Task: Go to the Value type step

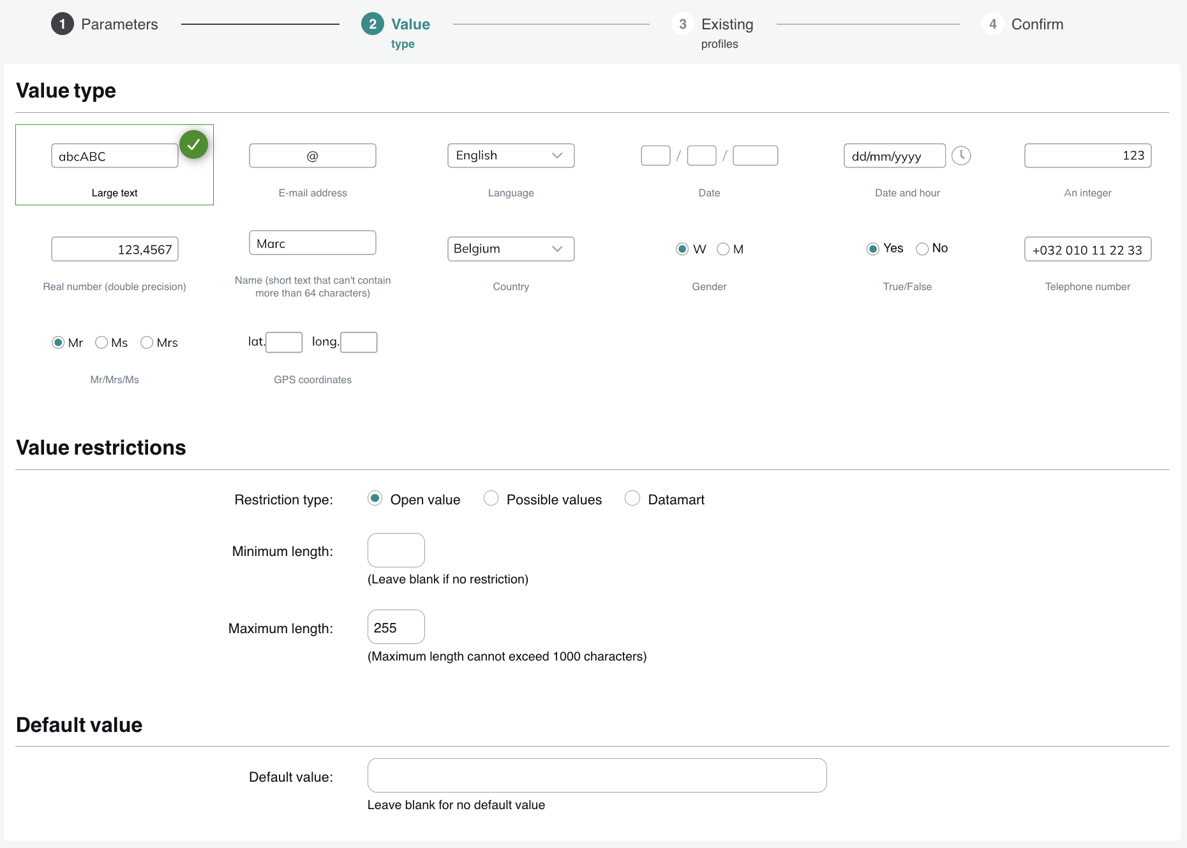Action: (410, 33)
